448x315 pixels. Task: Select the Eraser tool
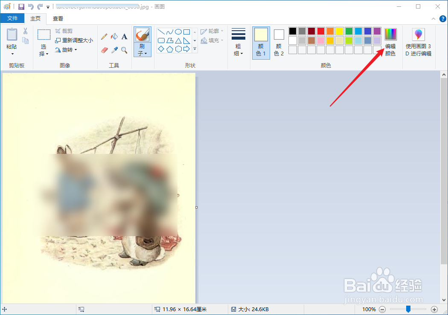coord(105,50)
